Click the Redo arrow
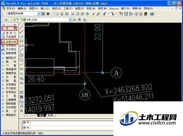 [112, 14]
